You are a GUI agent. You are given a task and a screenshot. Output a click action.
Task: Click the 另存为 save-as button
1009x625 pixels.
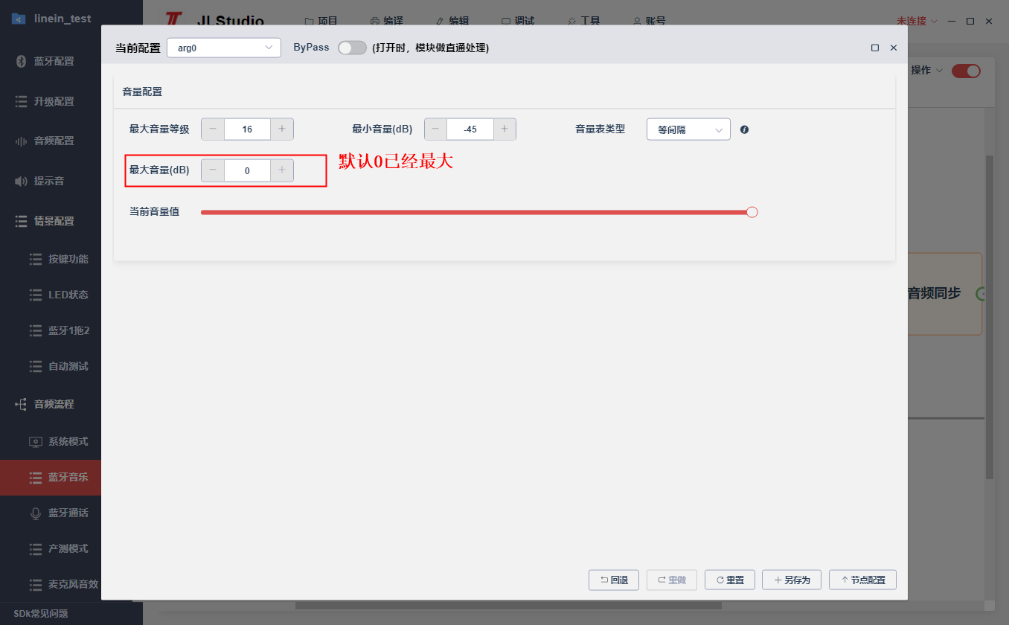coord(792,580)
